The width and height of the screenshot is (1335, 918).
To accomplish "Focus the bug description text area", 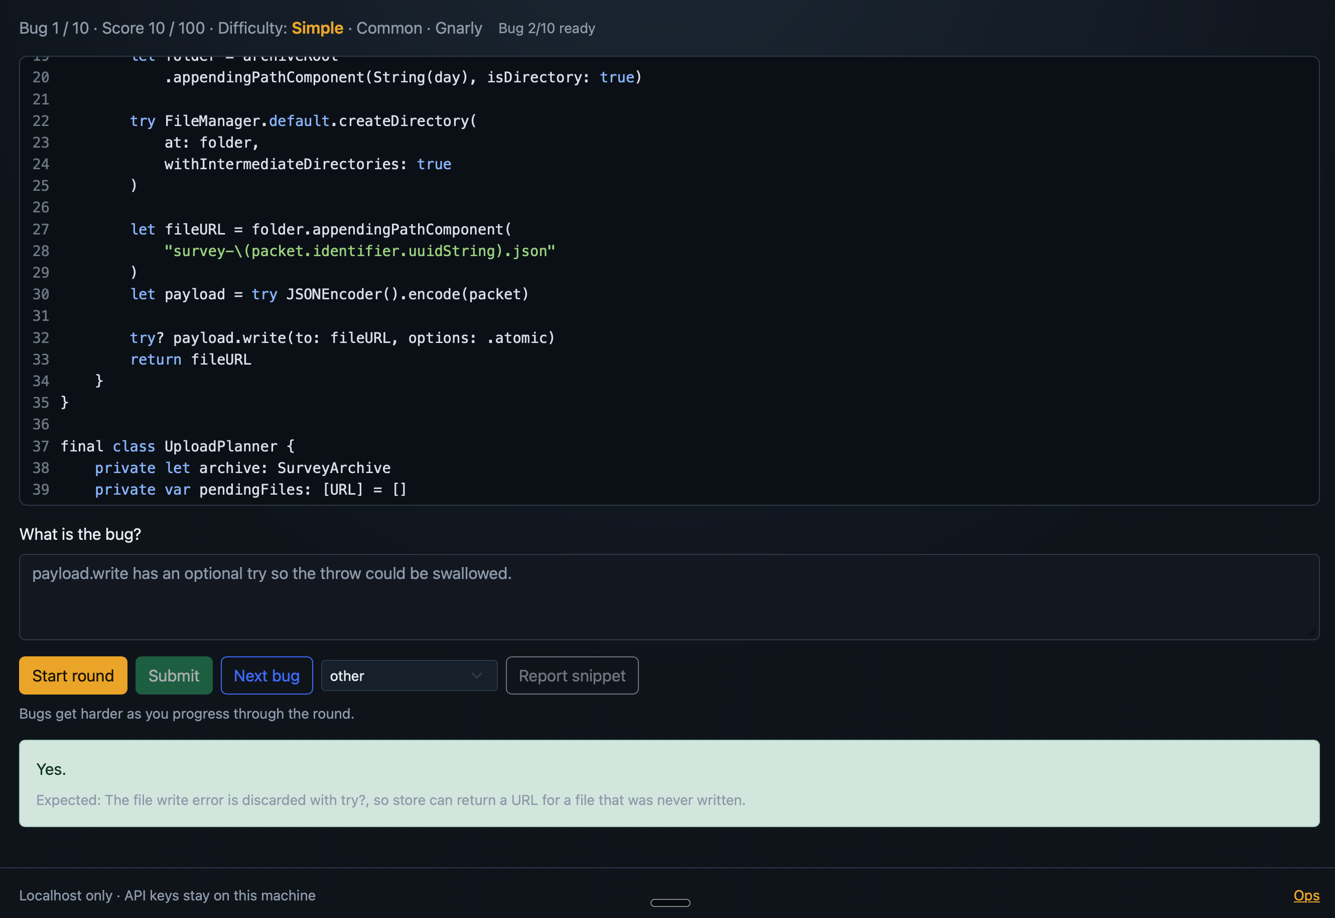I will coord(669,597).
